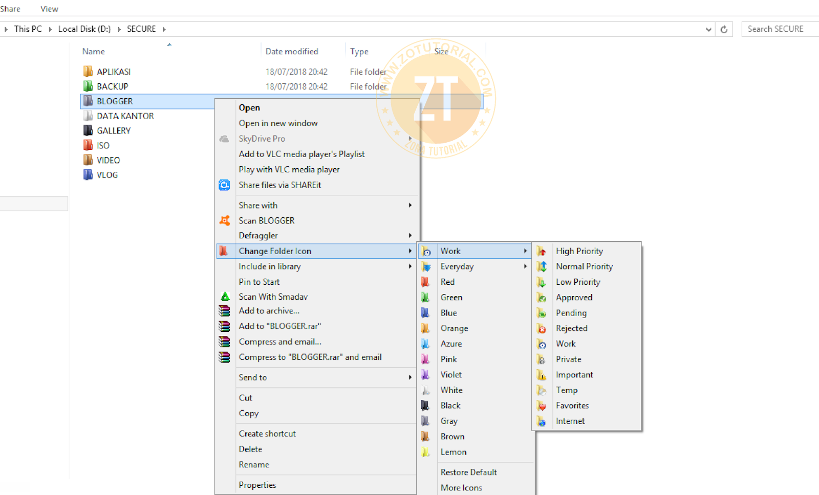The image size is (819, 495).
Task: Select the High Priority icon
Action: [542, 251]
